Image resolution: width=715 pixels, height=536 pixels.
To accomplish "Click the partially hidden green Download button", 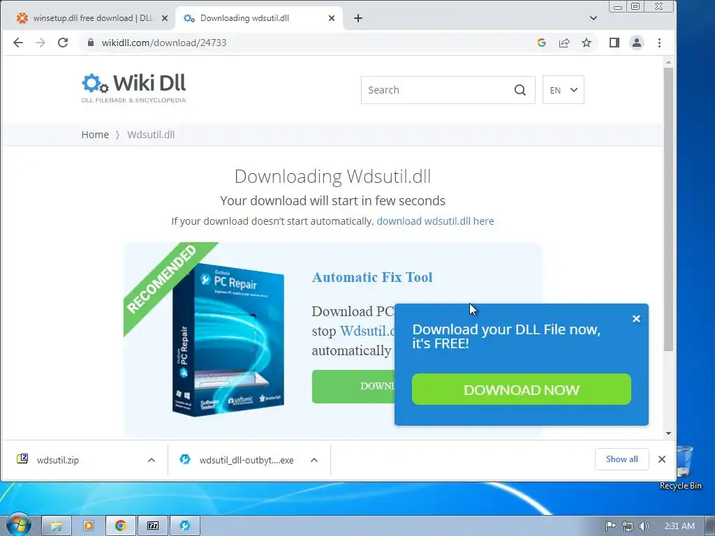I will 353,387.
